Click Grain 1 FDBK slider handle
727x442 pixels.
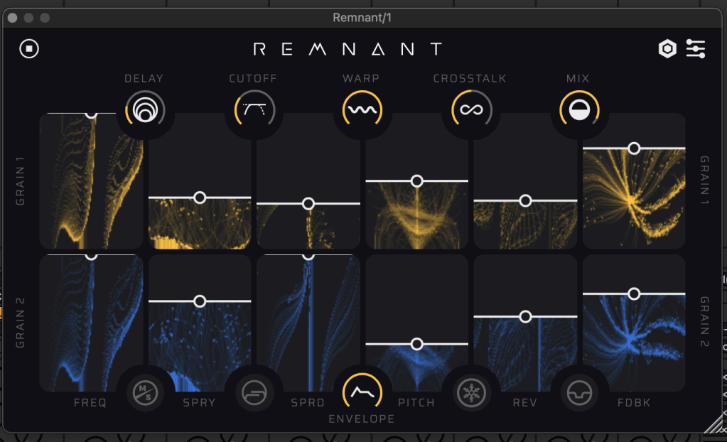[634, 148]
